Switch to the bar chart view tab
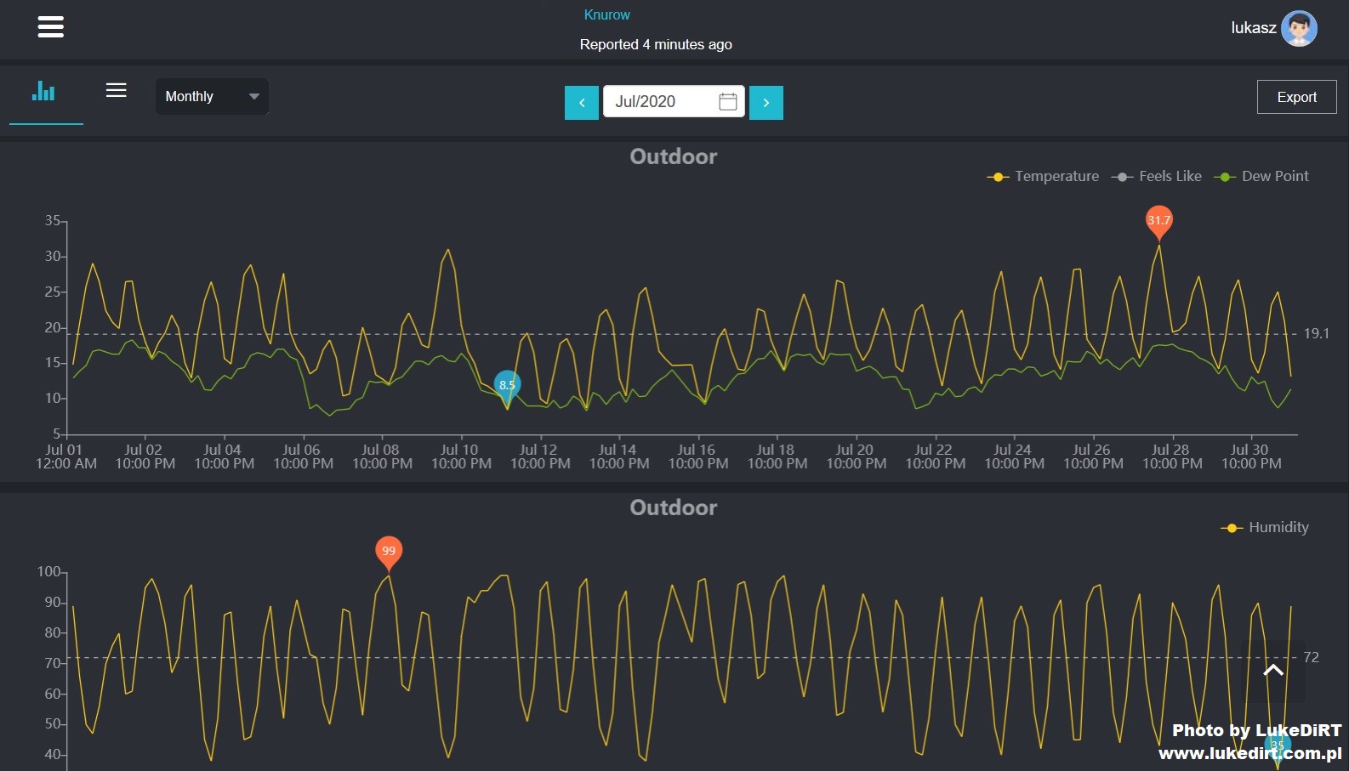 [43, 92]
